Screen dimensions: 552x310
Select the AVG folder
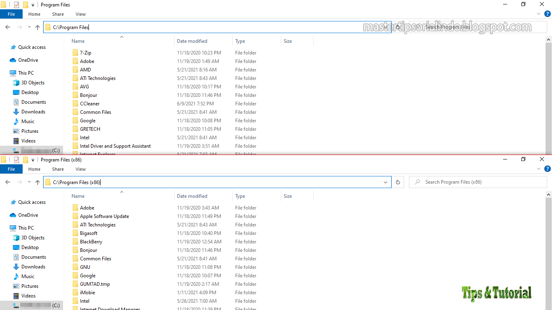tap(84, 86)
